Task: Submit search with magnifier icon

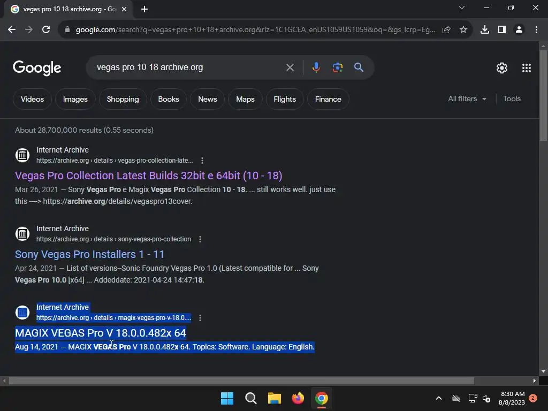Action: pyautogui.click(x=359, y=67)
